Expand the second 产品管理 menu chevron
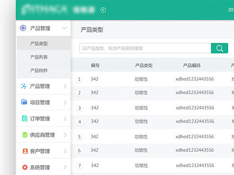 pyautogui.click(x=65, y=86)
